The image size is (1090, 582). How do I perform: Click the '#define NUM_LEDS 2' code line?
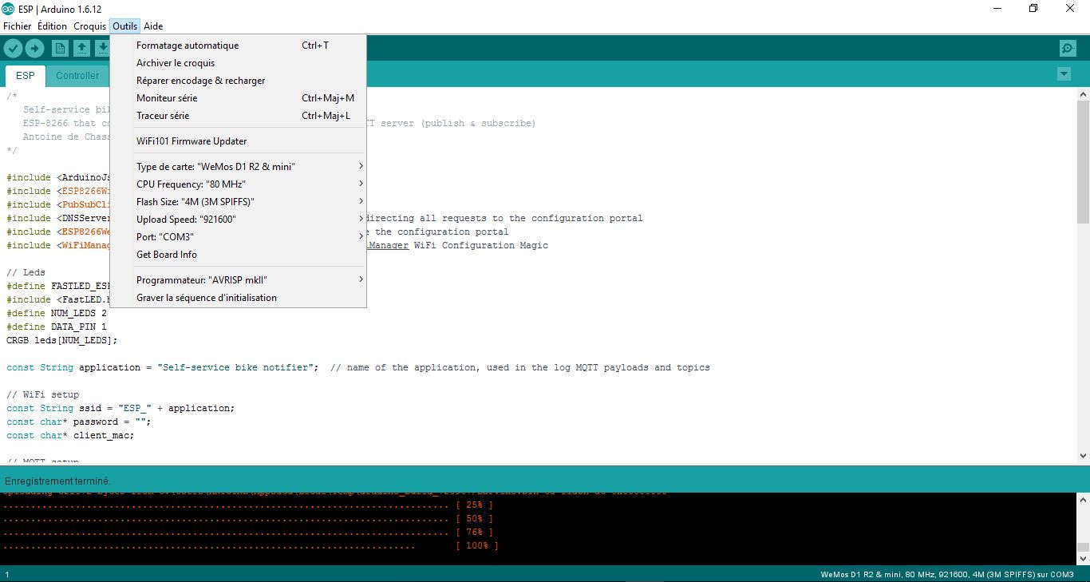[x=57, y=314]
